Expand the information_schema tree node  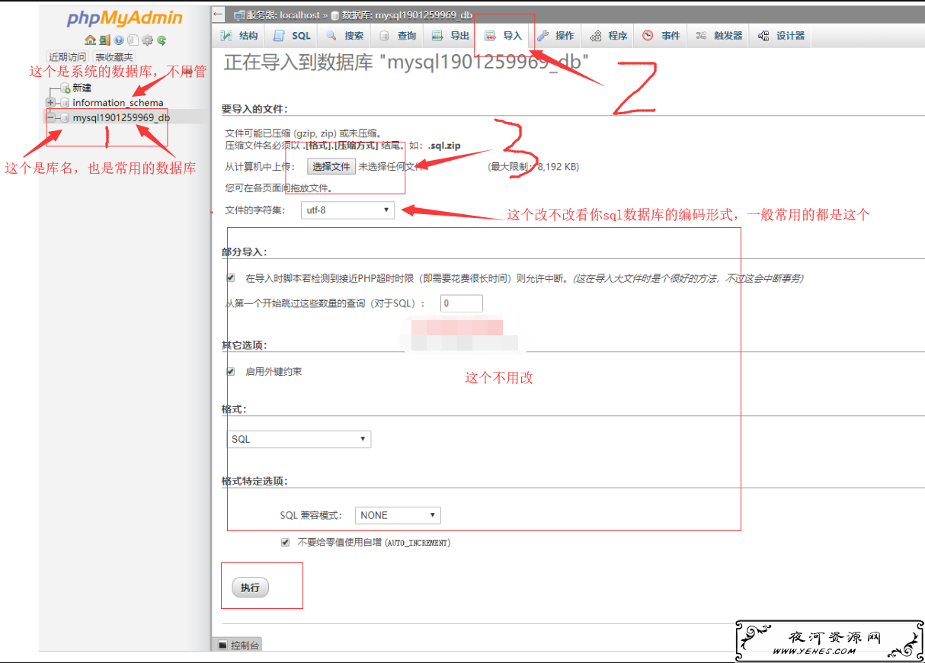(50, 103)
